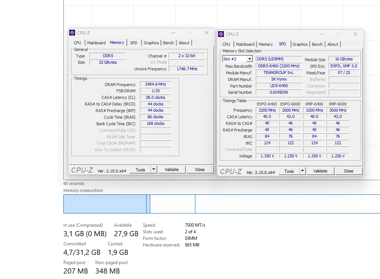The width and height of the screenshot is (380, 279).
Task: Expand the Tools dropdown arrow in the Memory window
Action: (154, 170)
